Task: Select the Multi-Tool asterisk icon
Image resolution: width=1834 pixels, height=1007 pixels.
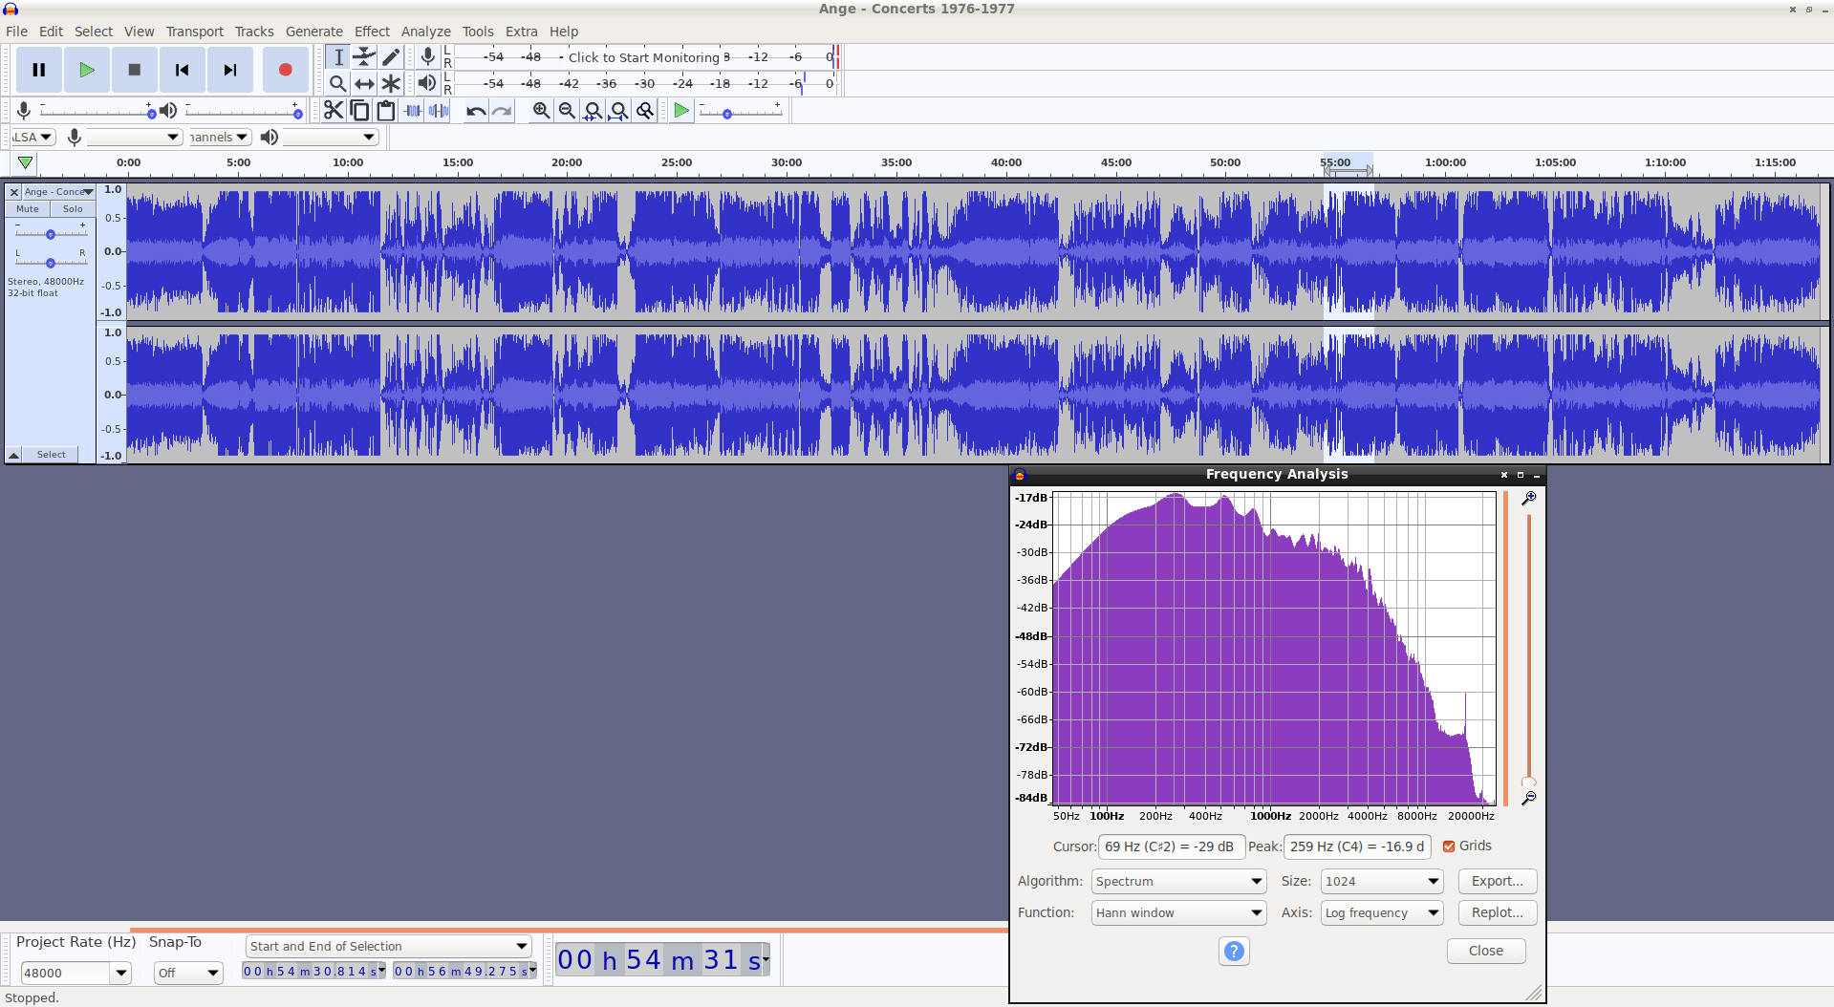Action: [x=391, y=84]
